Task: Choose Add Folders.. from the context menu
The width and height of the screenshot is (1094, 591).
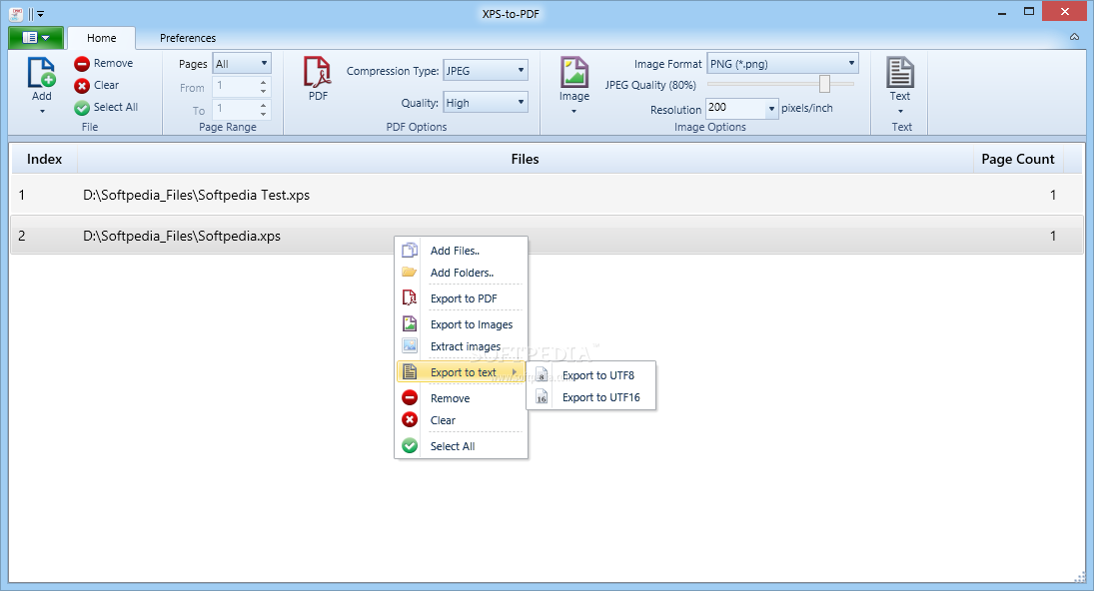Action: (x=462, y=273)
